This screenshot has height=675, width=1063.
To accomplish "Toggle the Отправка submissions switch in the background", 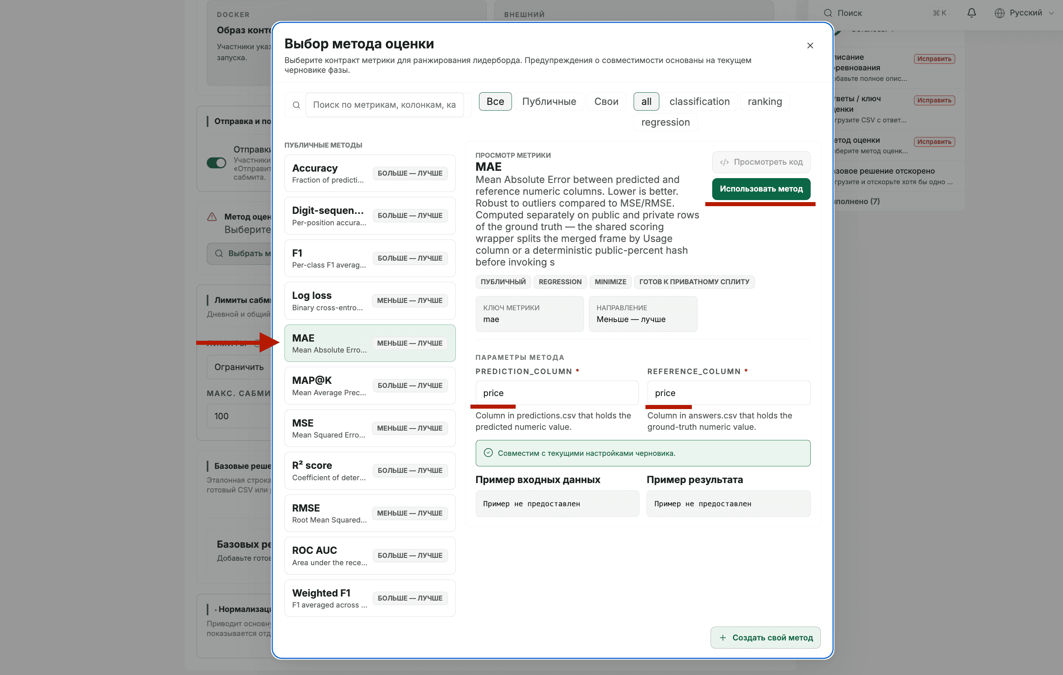I will click(217, 163).
